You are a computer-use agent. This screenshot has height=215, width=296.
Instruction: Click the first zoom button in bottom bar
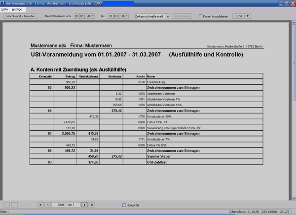[6, 205]
